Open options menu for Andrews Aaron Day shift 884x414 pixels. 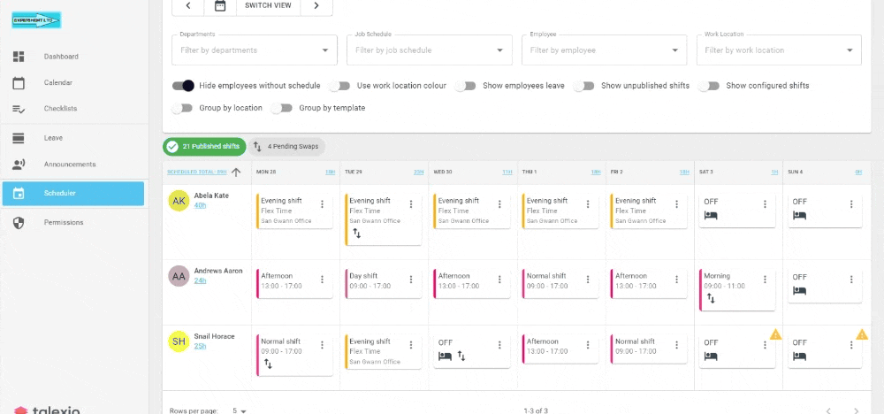[x=411, y=280]
